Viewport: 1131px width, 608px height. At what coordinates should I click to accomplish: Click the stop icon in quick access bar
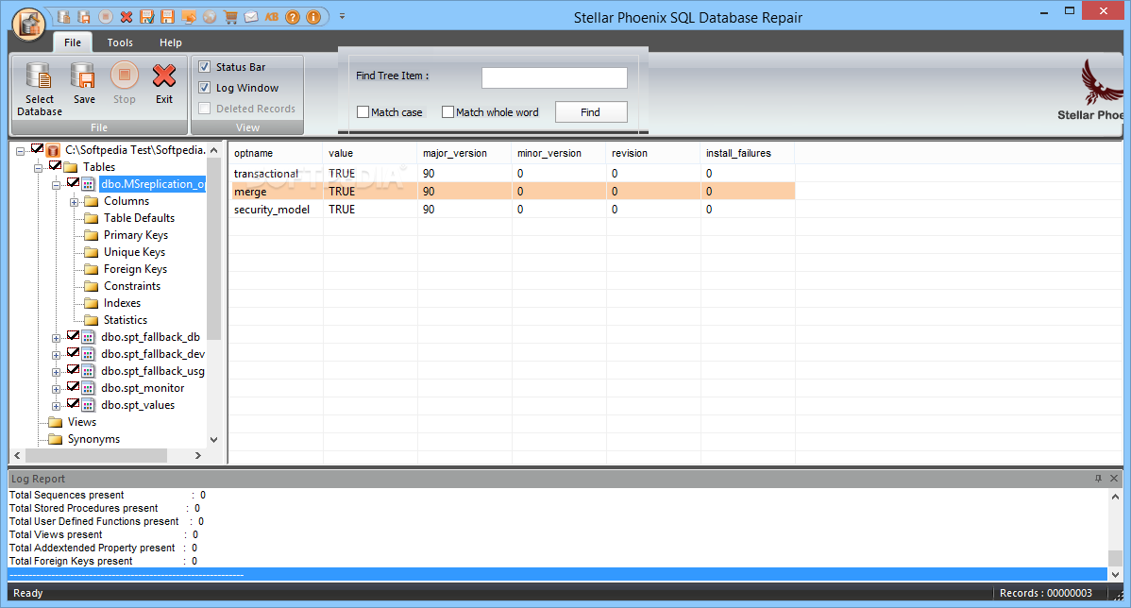coord(106,17)
